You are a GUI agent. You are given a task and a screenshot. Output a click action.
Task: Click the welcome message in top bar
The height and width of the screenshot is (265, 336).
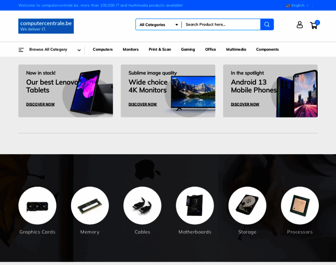coord(100,5)
